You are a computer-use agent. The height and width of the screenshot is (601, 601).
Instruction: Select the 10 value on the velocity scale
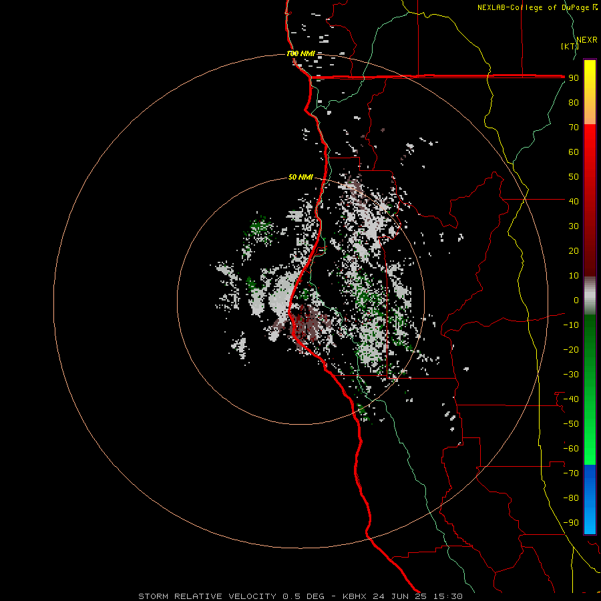click(574, 276)
